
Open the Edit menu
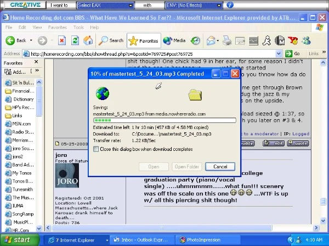pos(22,27)
